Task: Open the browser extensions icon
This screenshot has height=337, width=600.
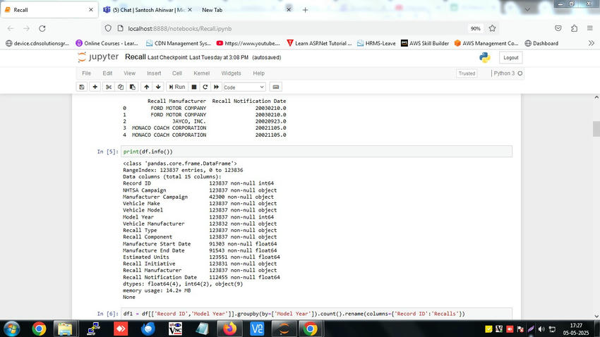Action: point(574,28)
